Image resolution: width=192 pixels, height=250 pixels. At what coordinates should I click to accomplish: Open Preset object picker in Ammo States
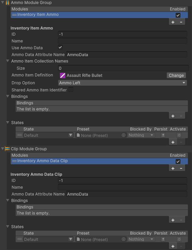point(124,135)
